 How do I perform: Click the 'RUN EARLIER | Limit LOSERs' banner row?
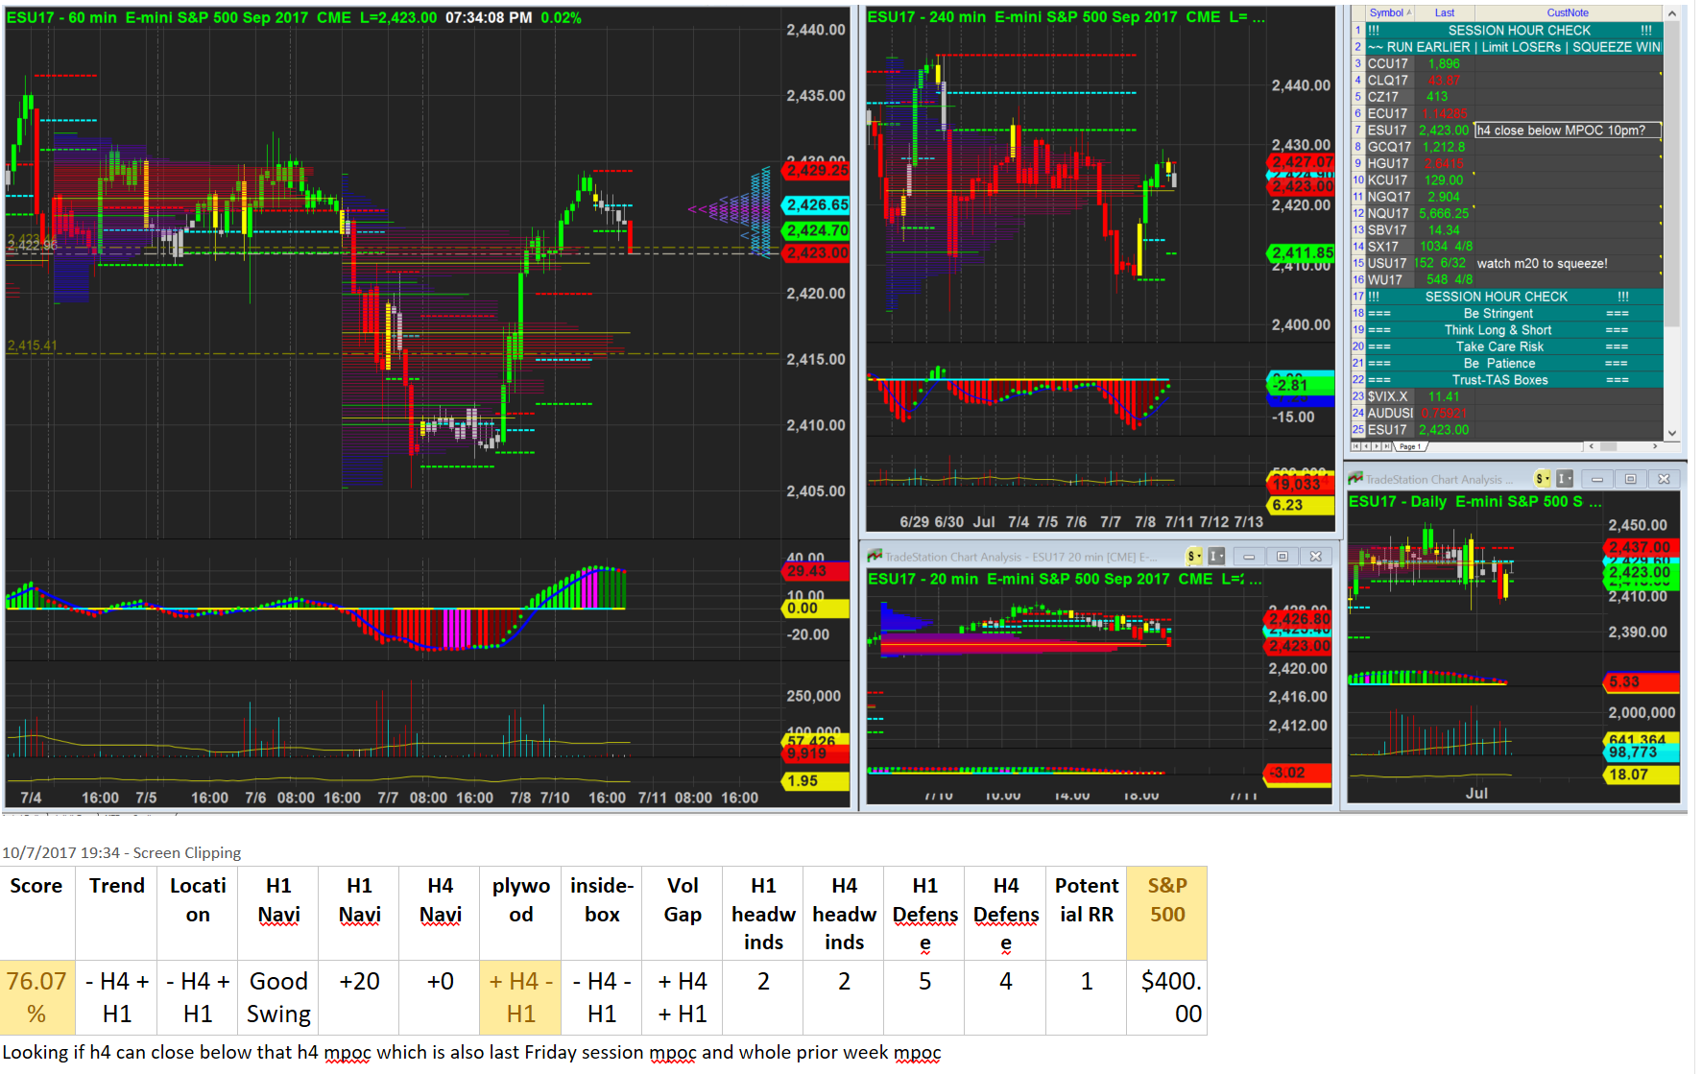pos(1515,47)
